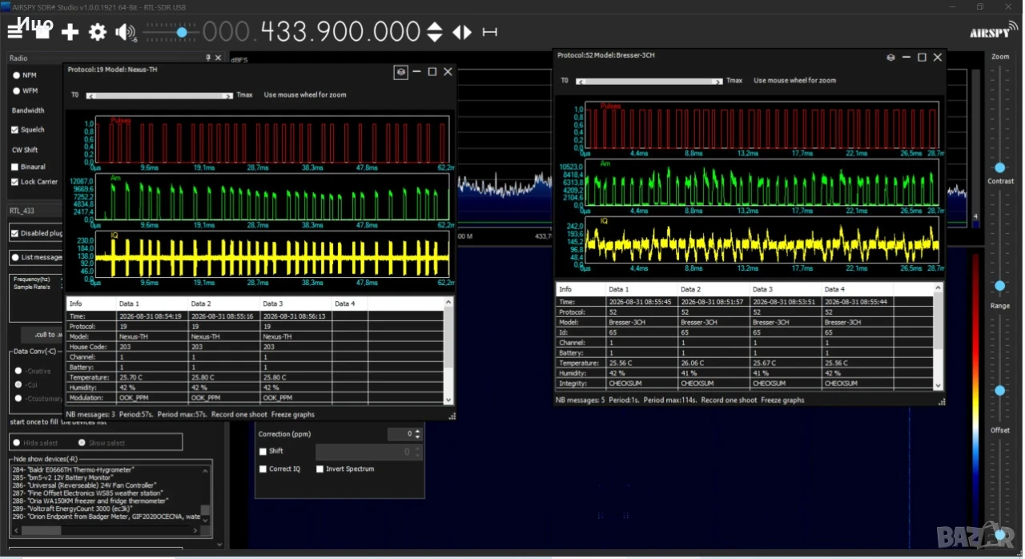Image resolution: width=1025 pixels, height=559 pixels.
Task: Click the stop radio button icon
Action: tap(42, 32)
